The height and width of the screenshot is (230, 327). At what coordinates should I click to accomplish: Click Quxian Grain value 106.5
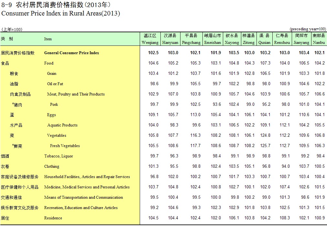point(265,74)
